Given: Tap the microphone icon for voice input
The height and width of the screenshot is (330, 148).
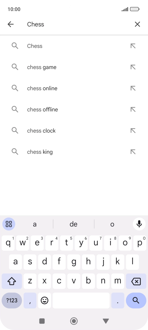Looking at the screenshot, I should tap(139, 224).
